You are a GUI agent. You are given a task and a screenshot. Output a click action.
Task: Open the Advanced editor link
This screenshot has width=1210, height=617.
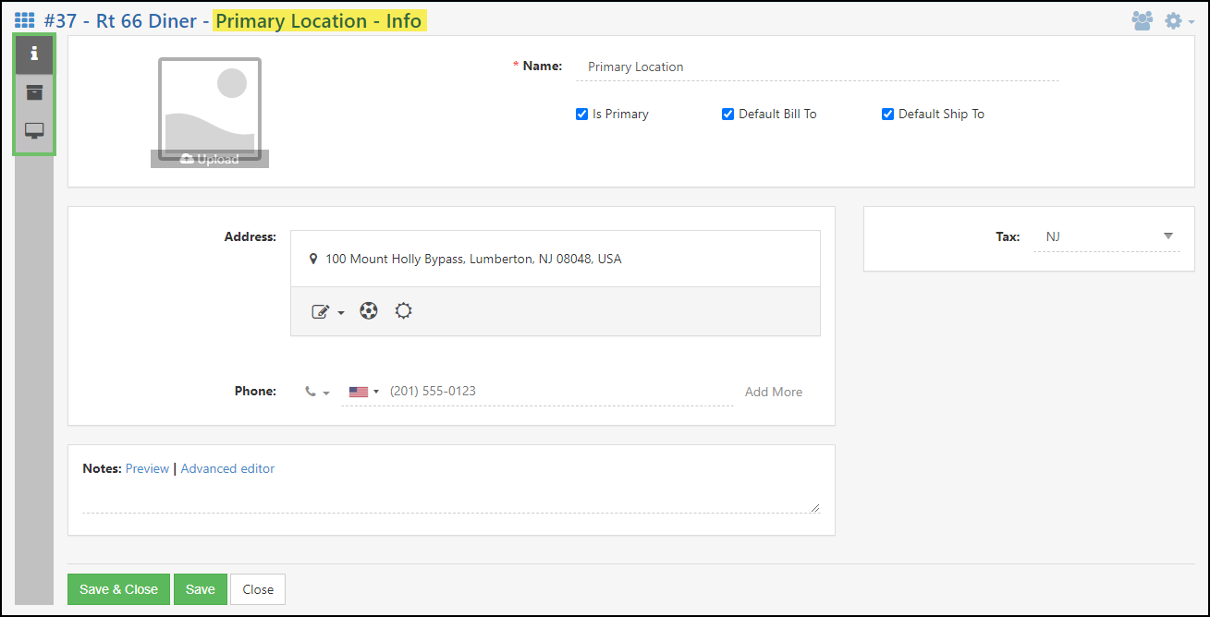pos(227,468)
